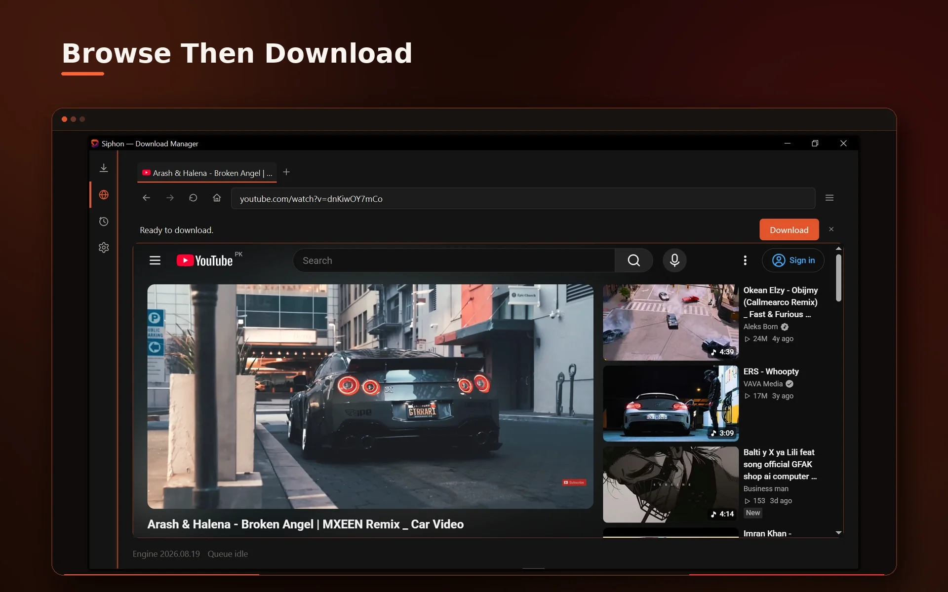Open the Okean Elzy video thumbnail
Image resolution: width=948 pixels, height=592 pixels.
click(x=671, y=322)
